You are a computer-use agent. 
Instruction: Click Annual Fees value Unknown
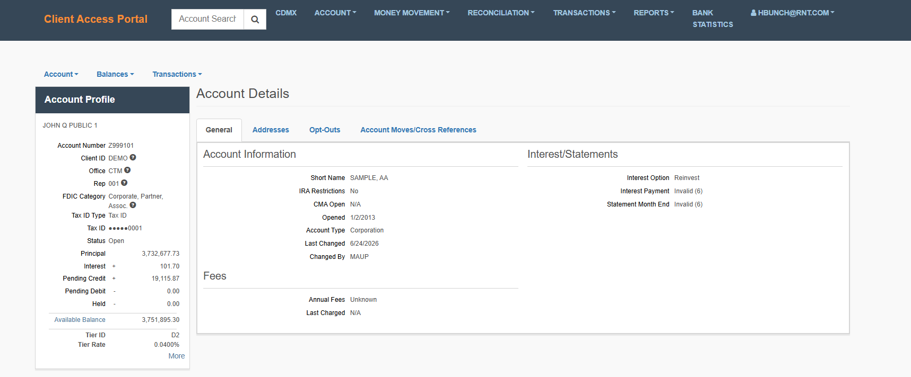tap(363, 300)
